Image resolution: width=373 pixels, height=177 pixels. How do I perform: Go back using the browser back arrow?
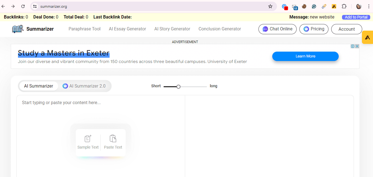point(3,6)
